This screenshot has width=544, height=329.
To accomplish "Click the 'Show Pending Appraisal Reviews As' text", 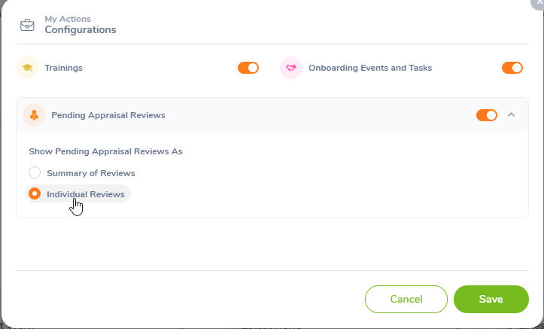I will point(105,151).
